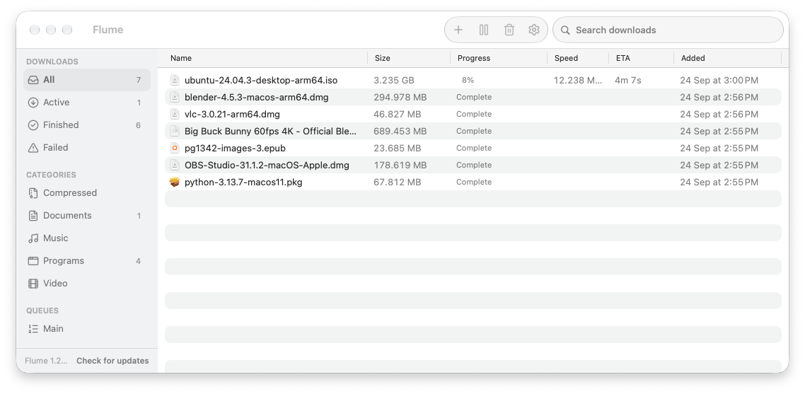Show Failed downloads in sidebar
The width and height of the screenshot is (805, 394).
[87, 148]
